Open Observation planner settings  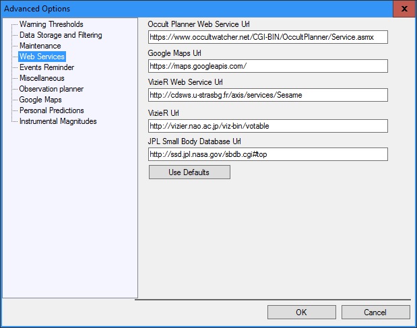(51, 89)
